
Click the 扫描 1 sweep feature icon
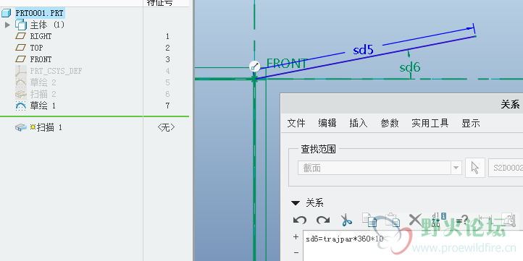[x=21, y=127]
